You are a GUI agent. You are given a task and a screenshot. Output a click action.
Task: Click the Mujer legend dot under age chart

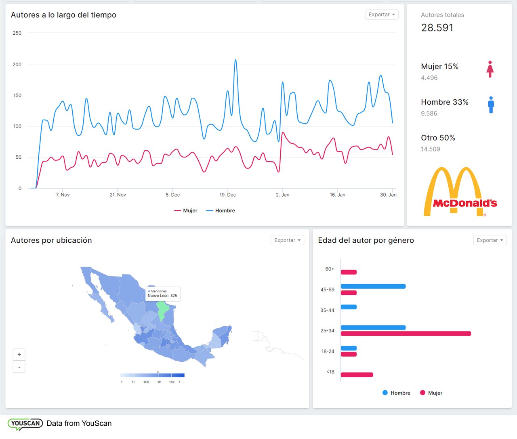(422, 393)
